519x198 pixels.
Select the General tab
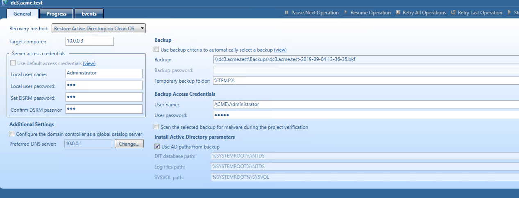point(23,14)
